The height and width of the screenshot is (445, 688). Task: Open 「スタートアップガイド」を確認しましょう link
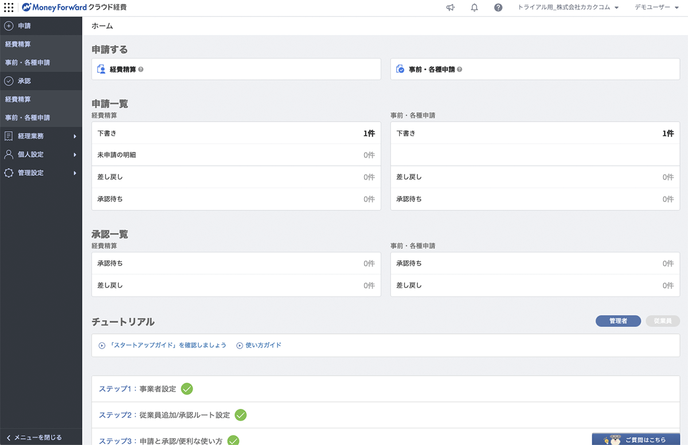(x=168, y=346)
